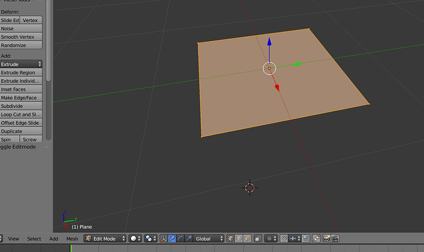Open the View menu
Viewport: 424px width, 252px height.
click(14, 239)
